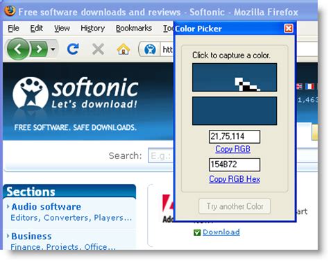The width and height of the screenshot is (329, 261).
Task: Click the Adobe logo thumbnail
Action: [168, 208]
